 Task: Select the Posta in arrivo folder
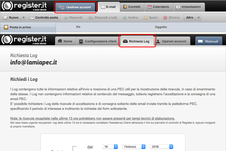click(20, 27)
